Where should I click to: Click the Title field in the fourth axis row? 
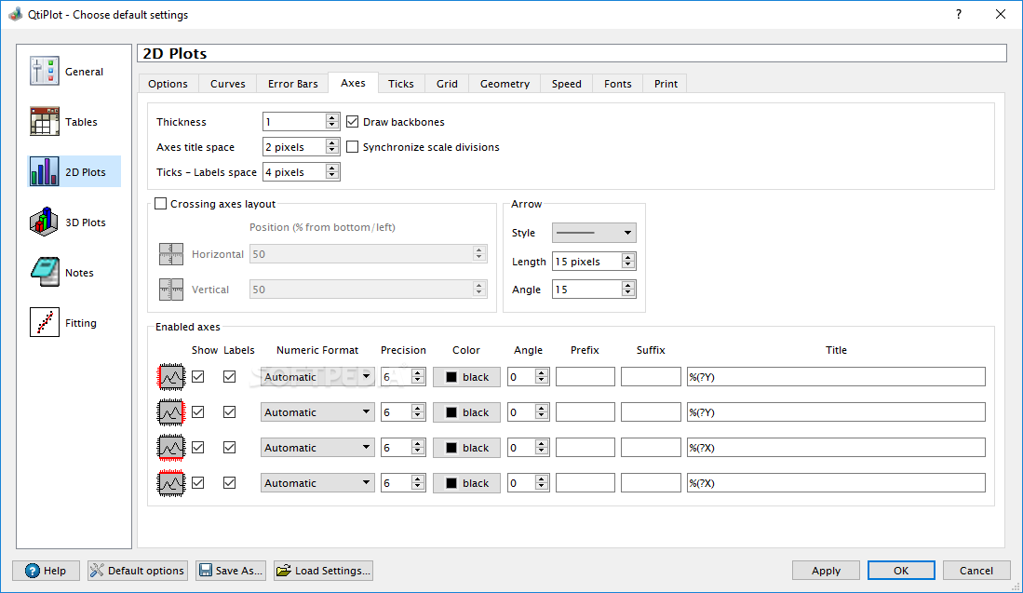tap(836, 482)
